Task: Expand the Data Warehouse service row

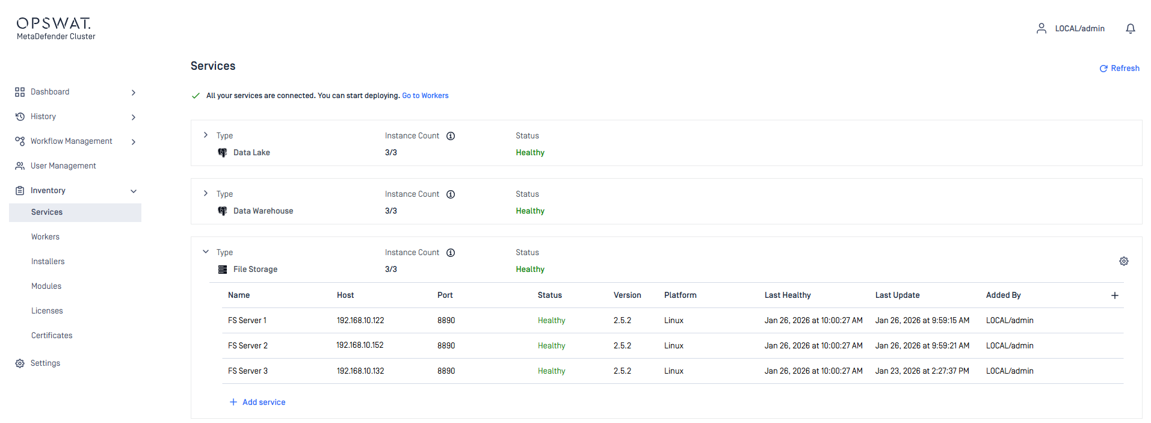Action: pyautogui.click(x=206, y=193)
